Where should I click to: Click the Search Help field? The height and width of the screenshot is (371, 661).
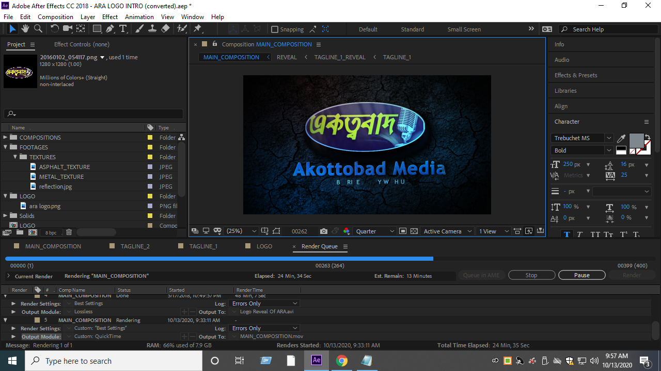[x=607, y=29]
